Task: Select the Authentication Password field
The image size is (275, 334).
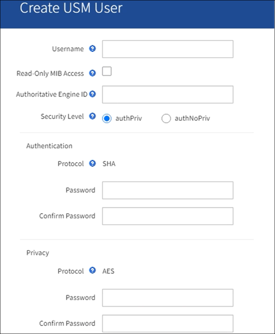Action: [167, 190]
